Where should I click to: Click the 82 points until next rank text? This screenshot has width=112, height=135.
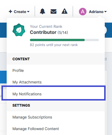tap(54, 45)
